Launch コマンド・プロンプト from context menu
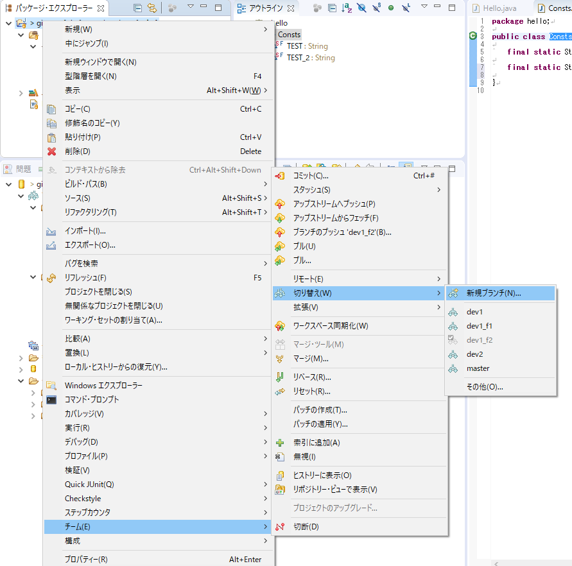This screenshot has width=572, height=566. click(159, 400)
